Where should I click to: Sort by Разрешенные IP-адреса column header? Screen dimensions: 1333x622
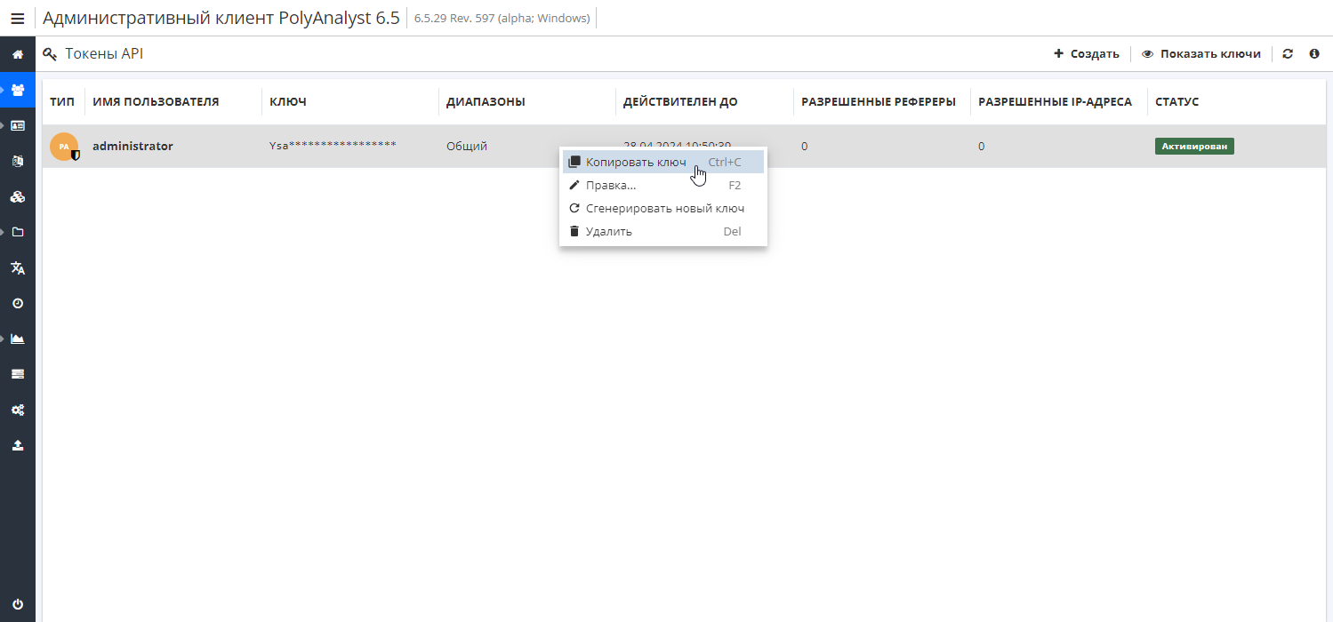coord(1056,102)
